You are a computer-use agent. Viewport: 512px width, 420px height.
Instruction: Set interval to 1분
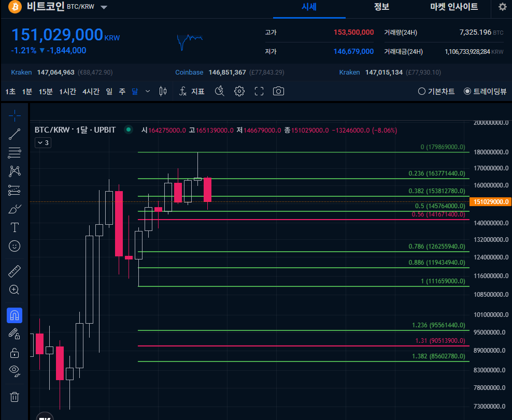click(27, 91)
